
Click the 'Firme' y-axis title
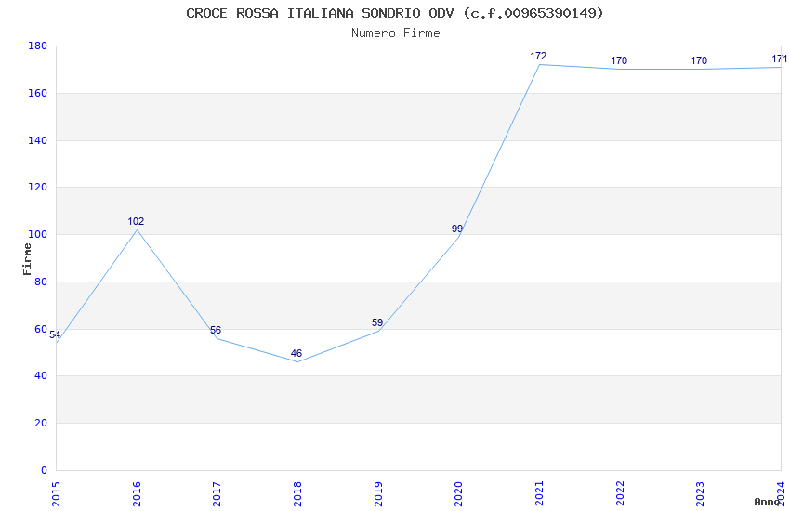27,259
